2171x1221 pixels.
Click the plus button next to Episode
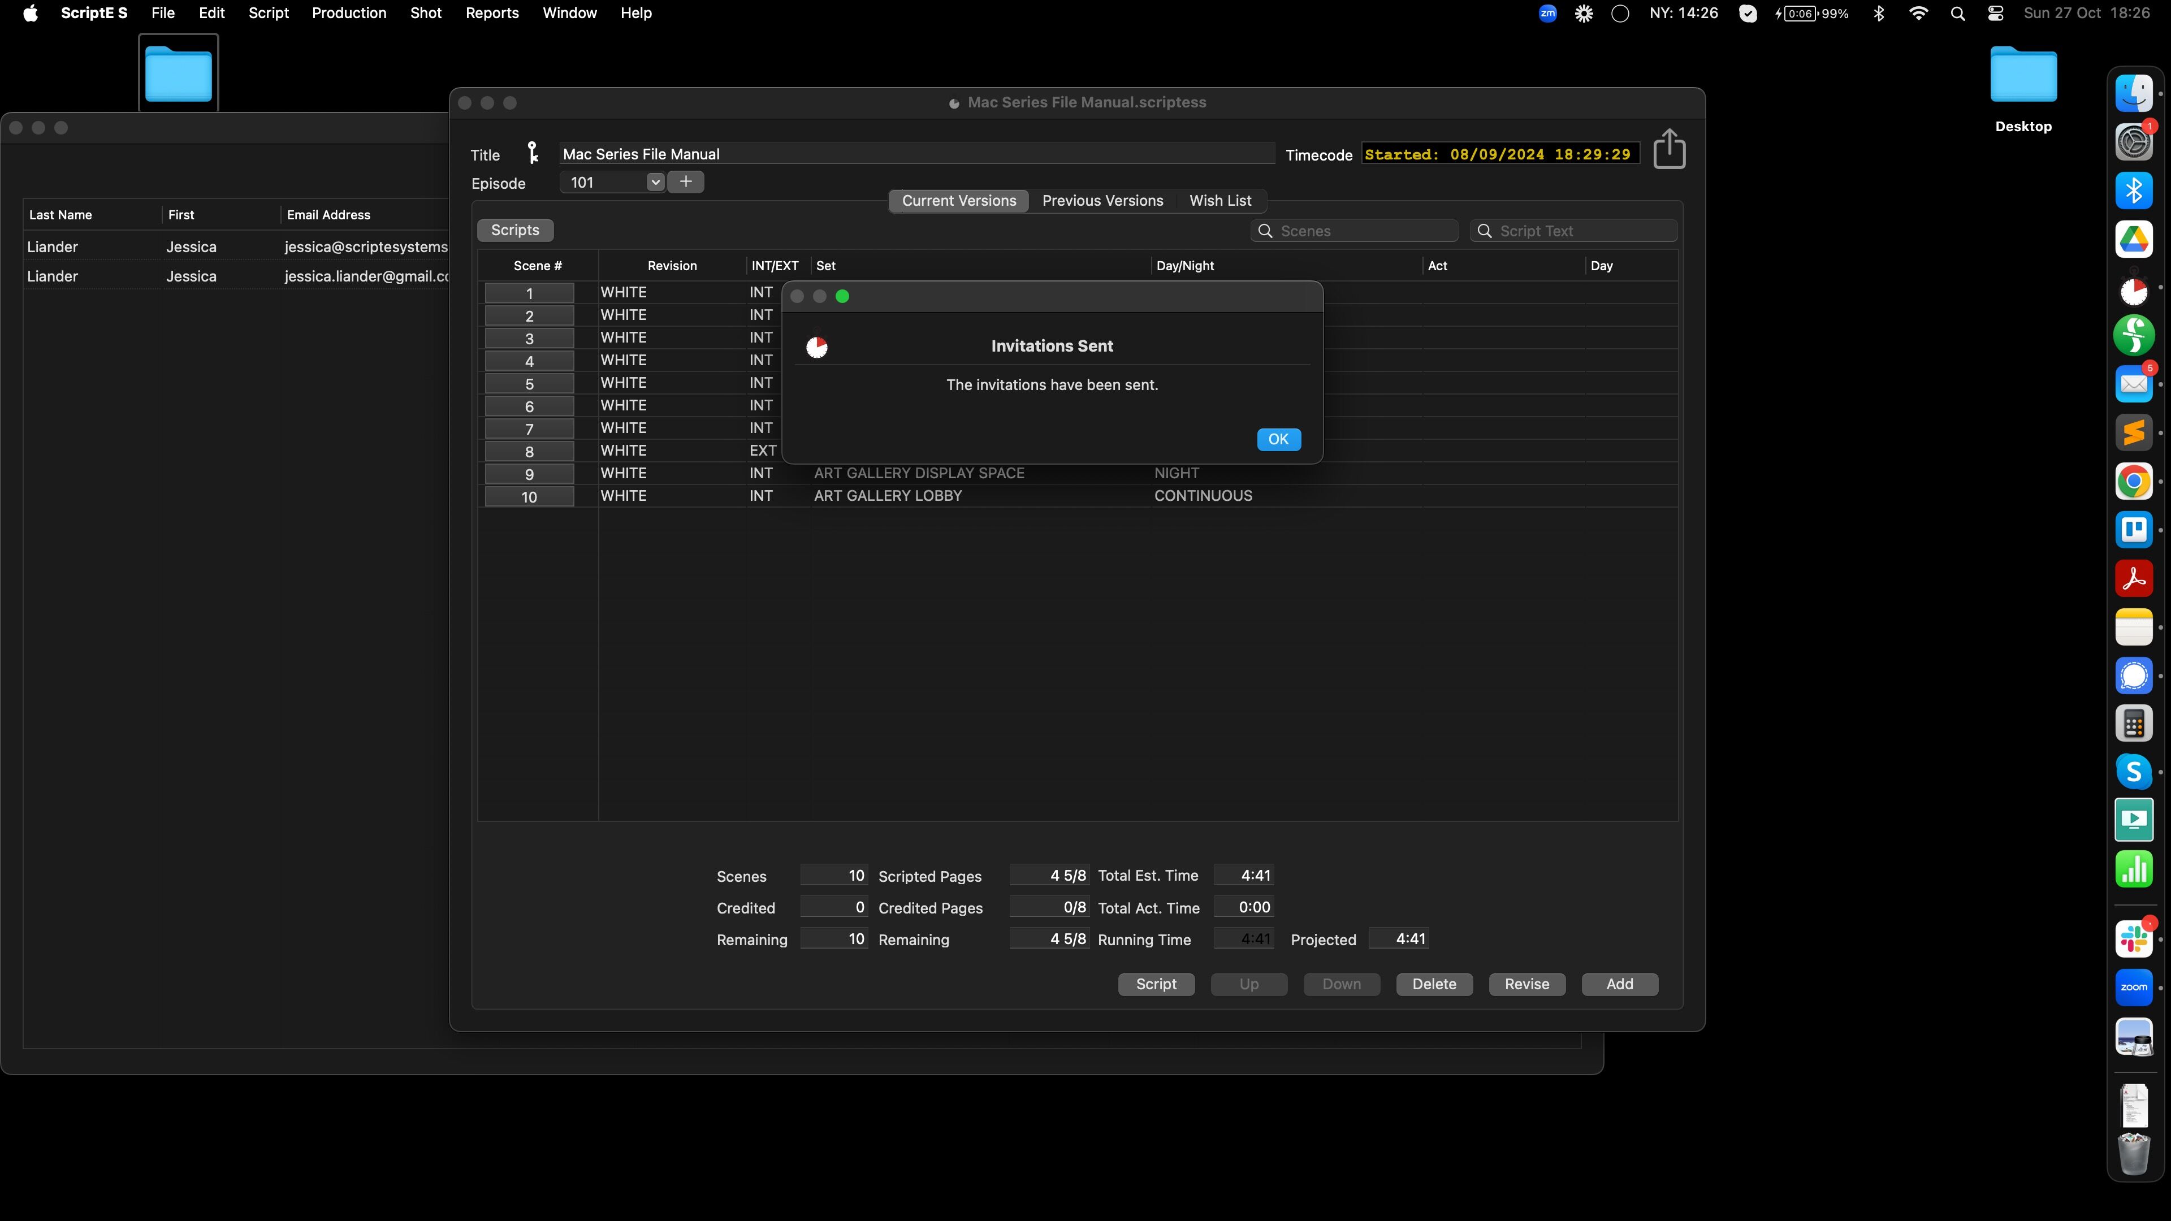coord(686,182)
